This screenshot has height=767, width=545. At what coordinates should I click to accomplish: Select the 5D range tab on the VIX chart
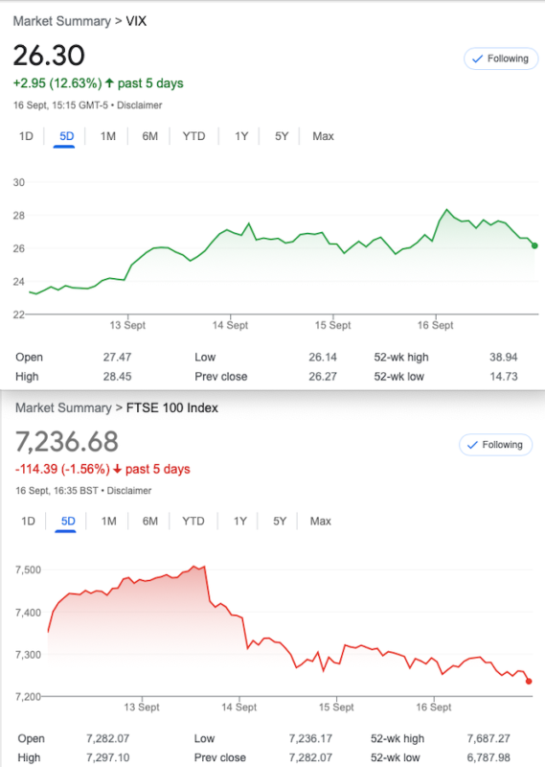coord(66,136)
